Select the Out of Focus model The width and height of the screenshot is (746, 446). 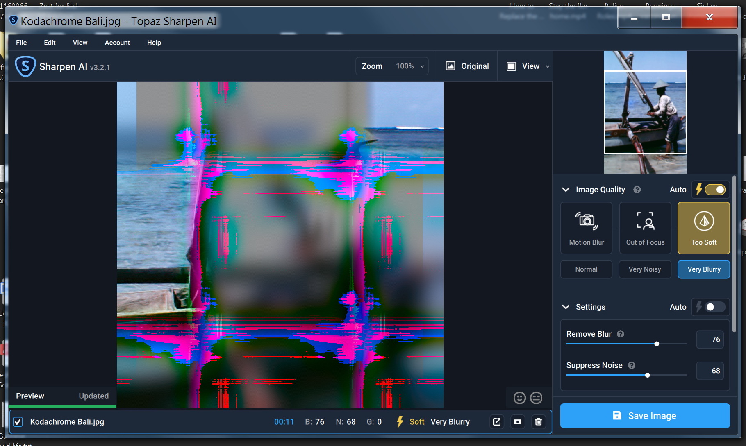[x=645, y=228]
